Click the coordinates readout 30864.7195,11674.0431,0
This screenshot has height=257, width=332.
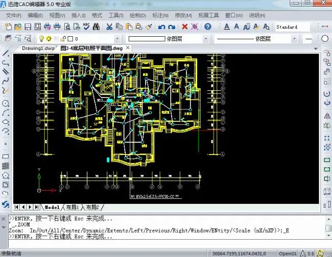(239, 253)
